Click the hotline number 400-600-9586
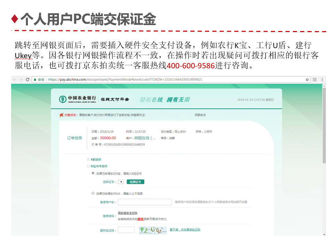336x252 pixels. coord(191,66)
